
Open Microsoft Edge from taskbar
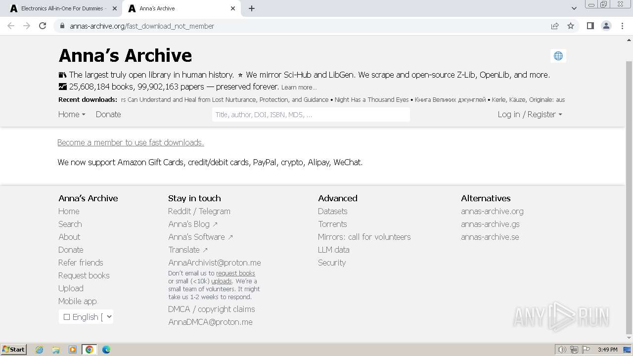(x=106, y=350)
